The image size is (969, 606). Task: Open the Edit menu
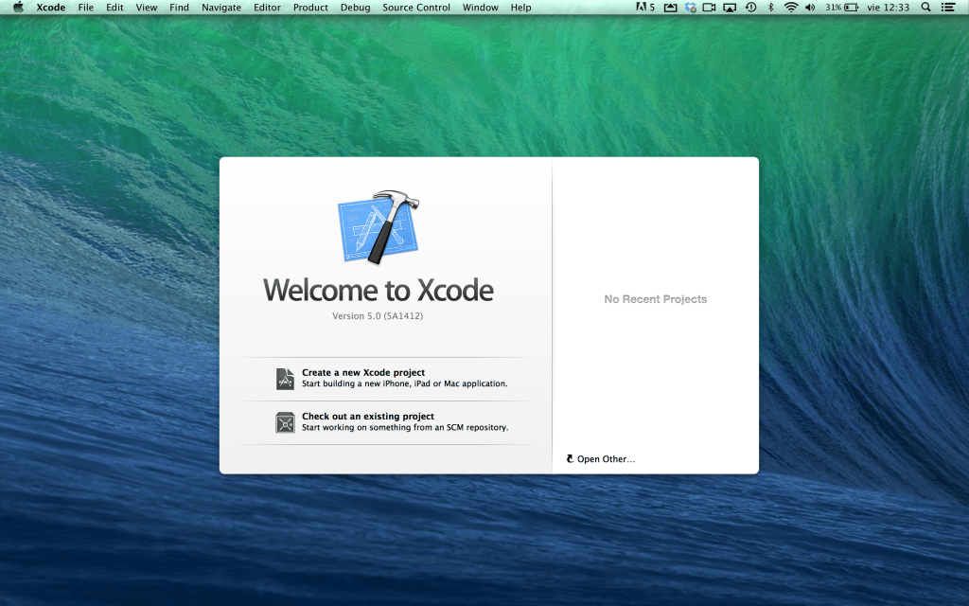coord(115,8)
